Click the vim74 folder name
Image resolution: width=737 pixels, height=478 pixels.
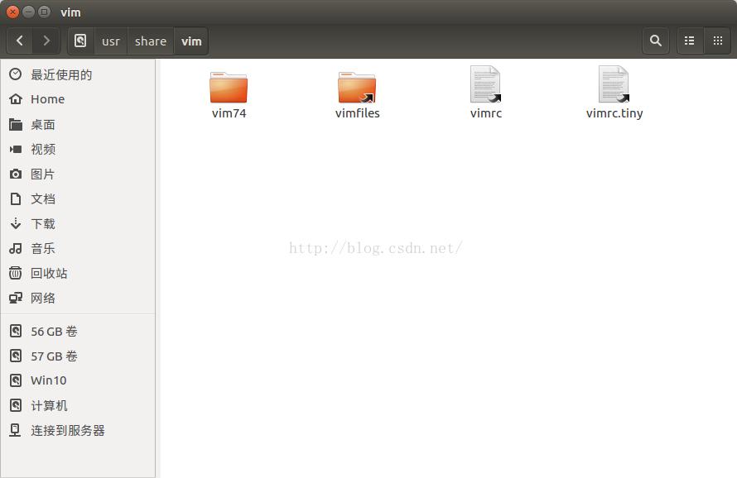[229, 113]
